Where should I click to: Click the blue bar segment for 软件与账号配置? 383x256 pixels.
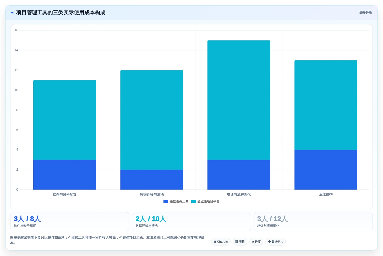point(64,175)
